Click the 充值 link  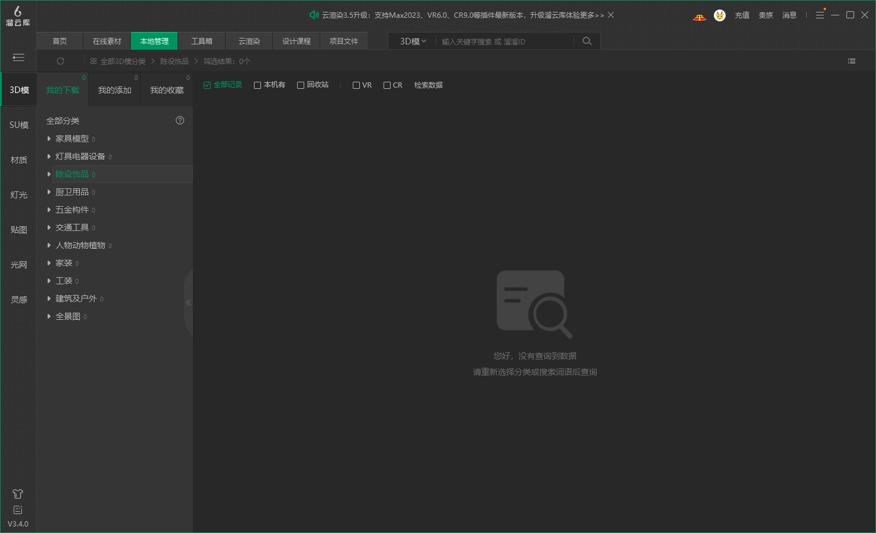point(742,15)
